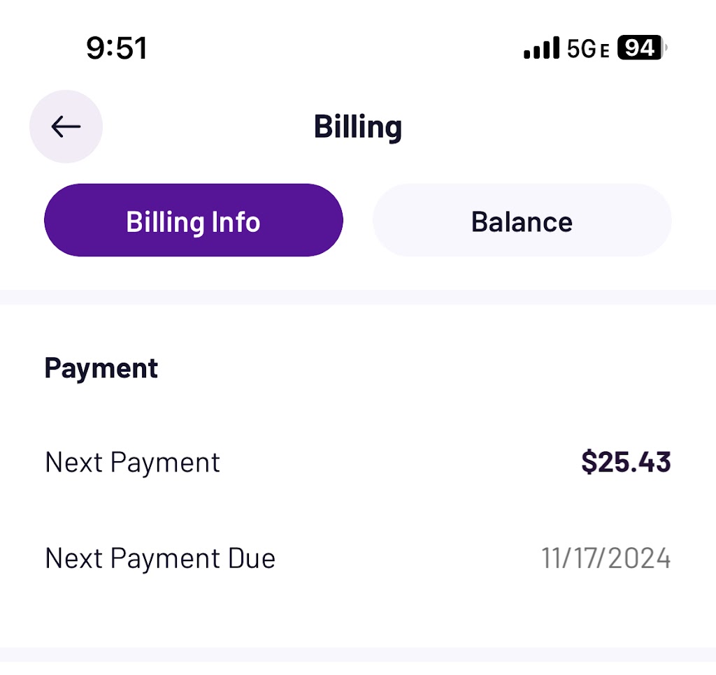Tap the Next Payment Due label
The width and height of the screenshot is (716, 675).
[x=160, y=558]
